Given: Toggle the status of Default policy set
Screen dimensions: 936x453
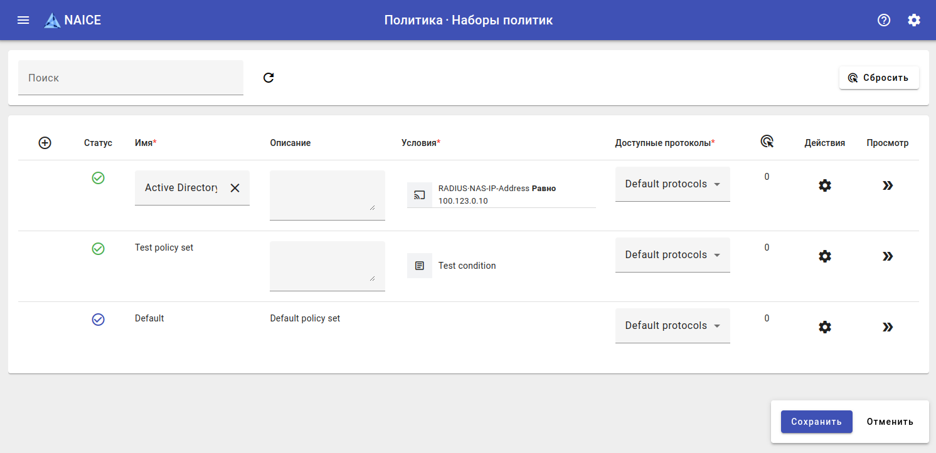Looking at the screenshot, I should click(x=98, y=320).
